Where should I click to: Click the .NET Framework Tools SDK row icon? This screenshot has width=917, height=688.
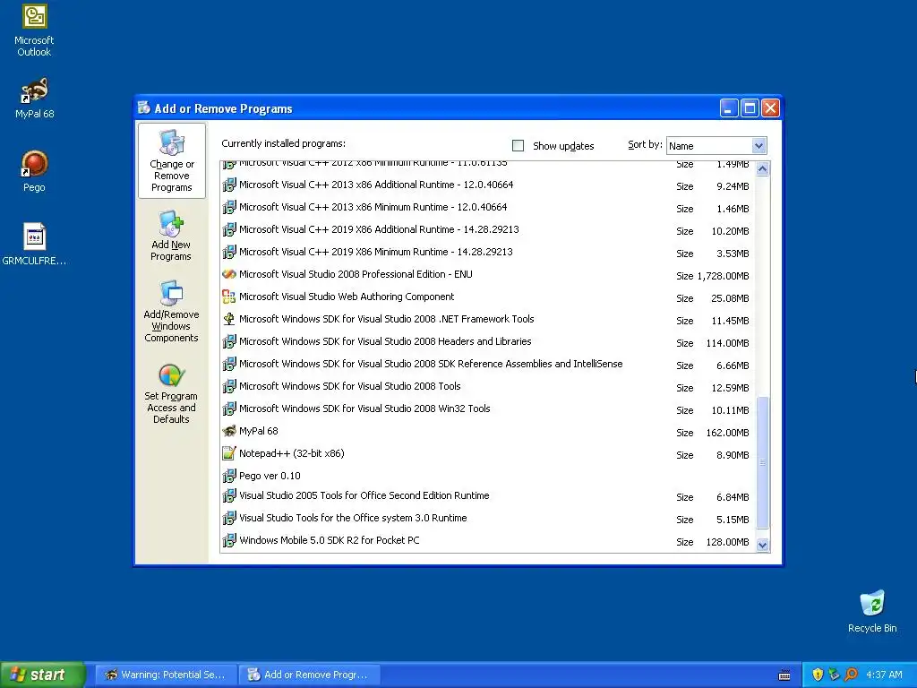(x=229, y=320)
